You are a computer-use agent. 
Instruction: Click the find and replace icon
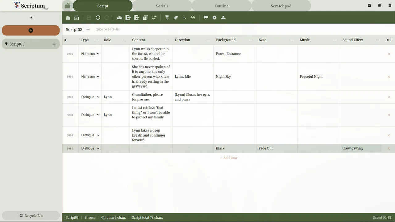tap(193, 18)
